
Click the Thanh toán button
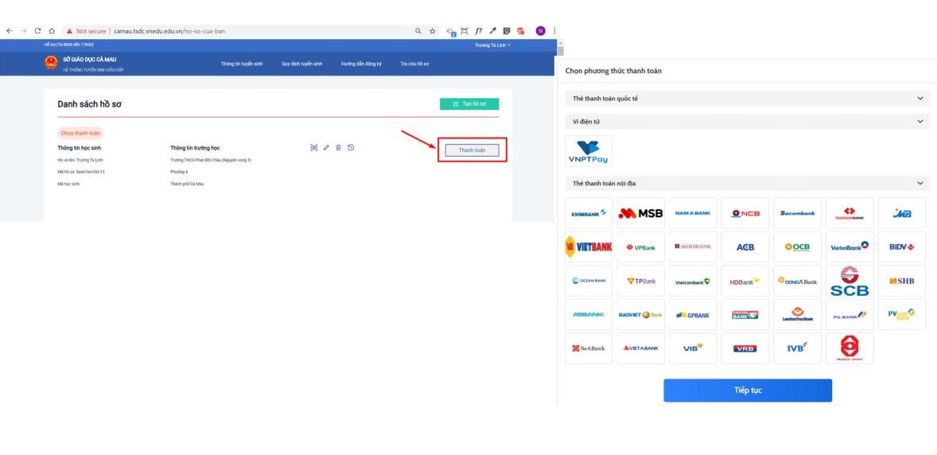point(472,150)
